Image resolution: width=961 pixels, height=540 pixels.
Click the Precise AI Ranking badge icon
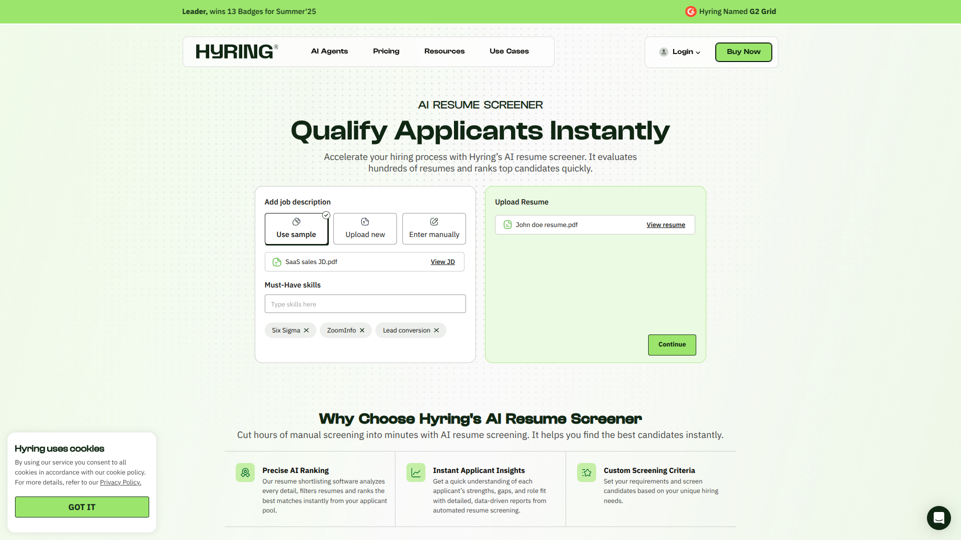245,472
